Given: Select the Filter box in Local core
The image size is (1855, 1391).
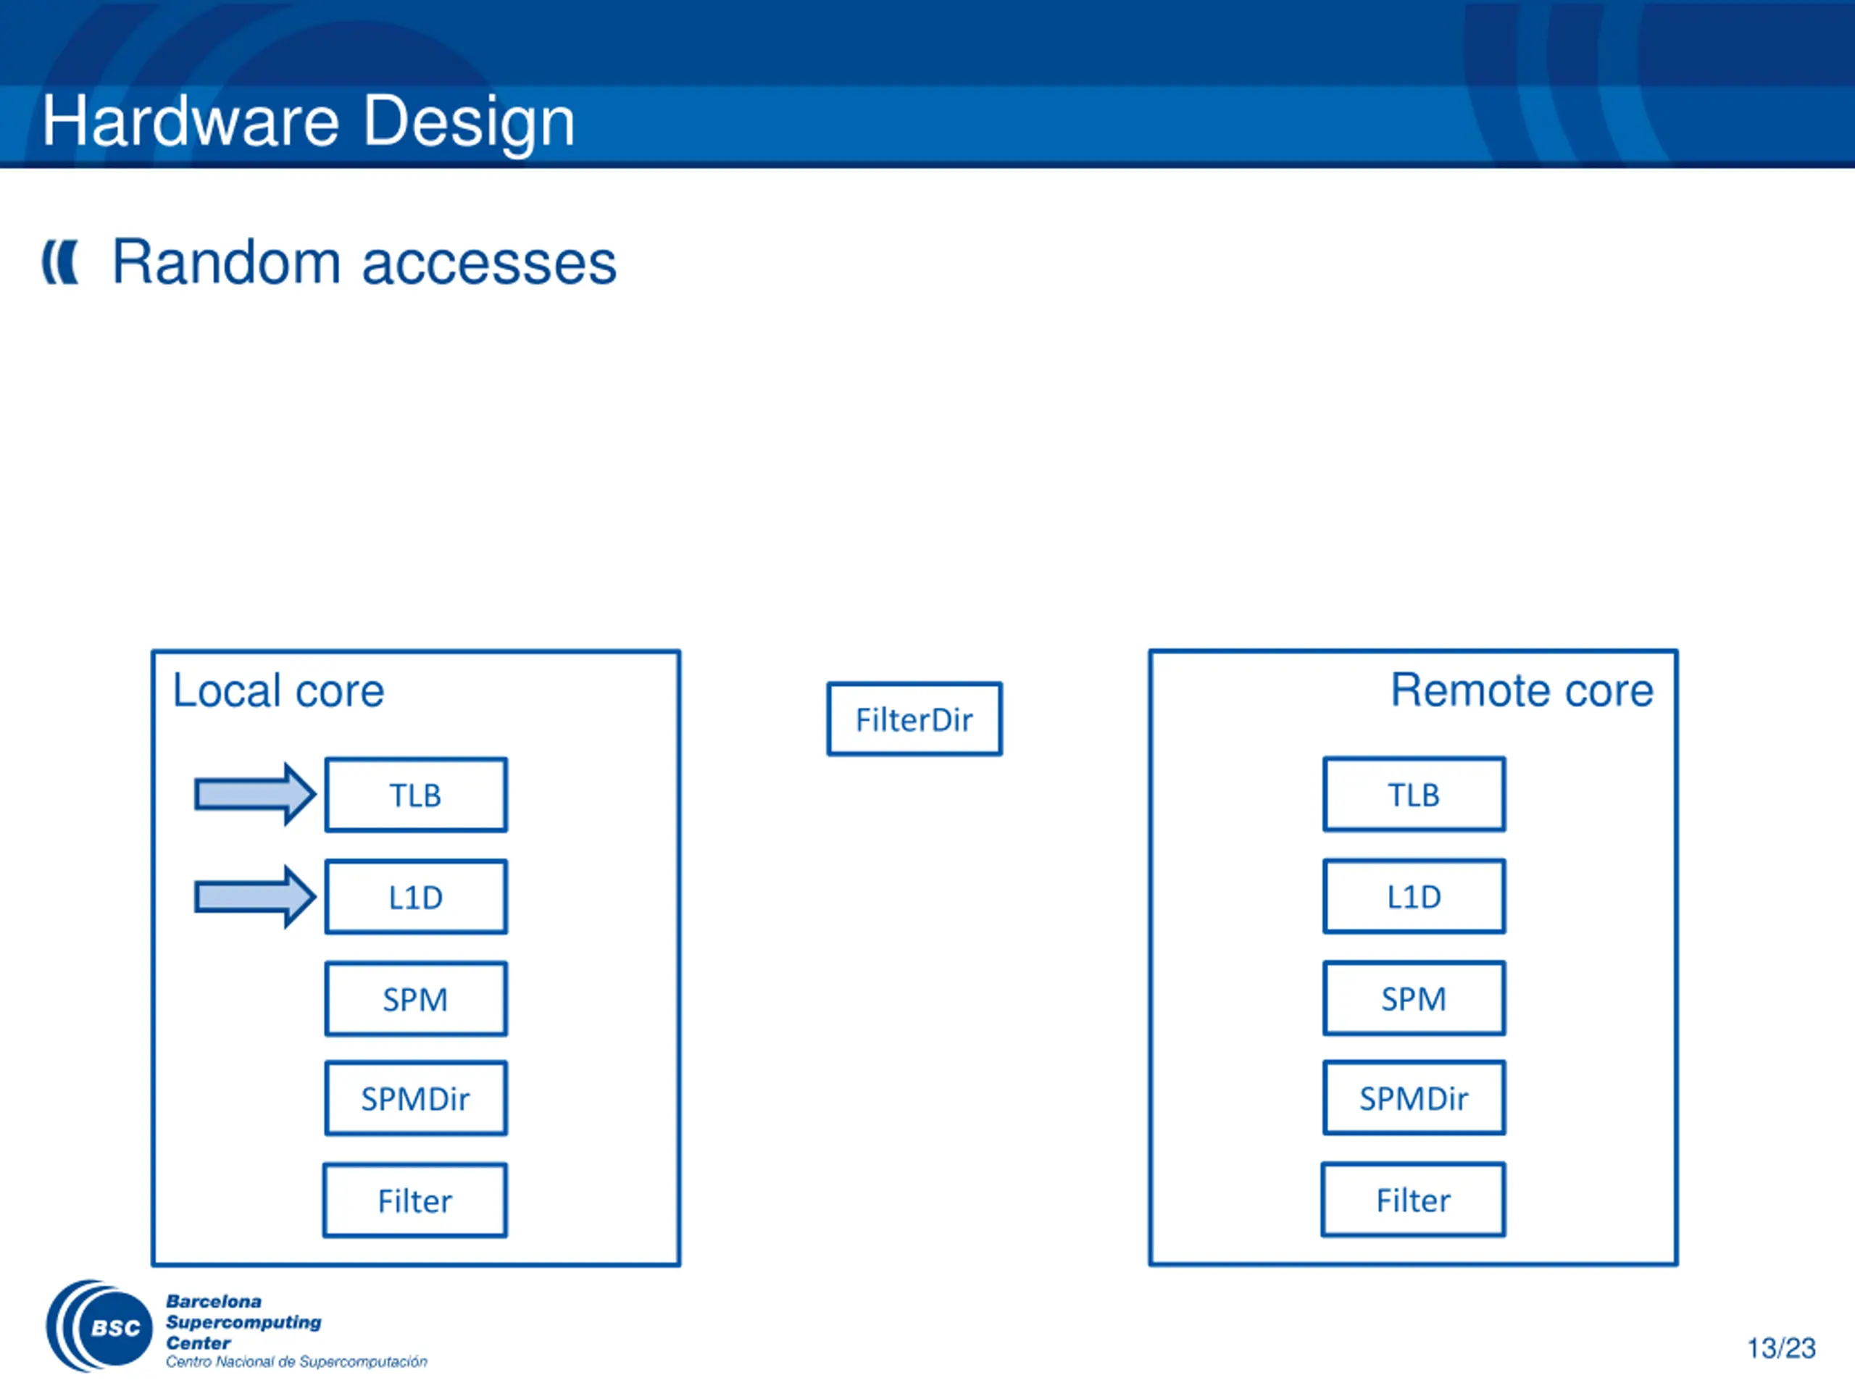Looking at the screenshot, I should click(415, 1200).
